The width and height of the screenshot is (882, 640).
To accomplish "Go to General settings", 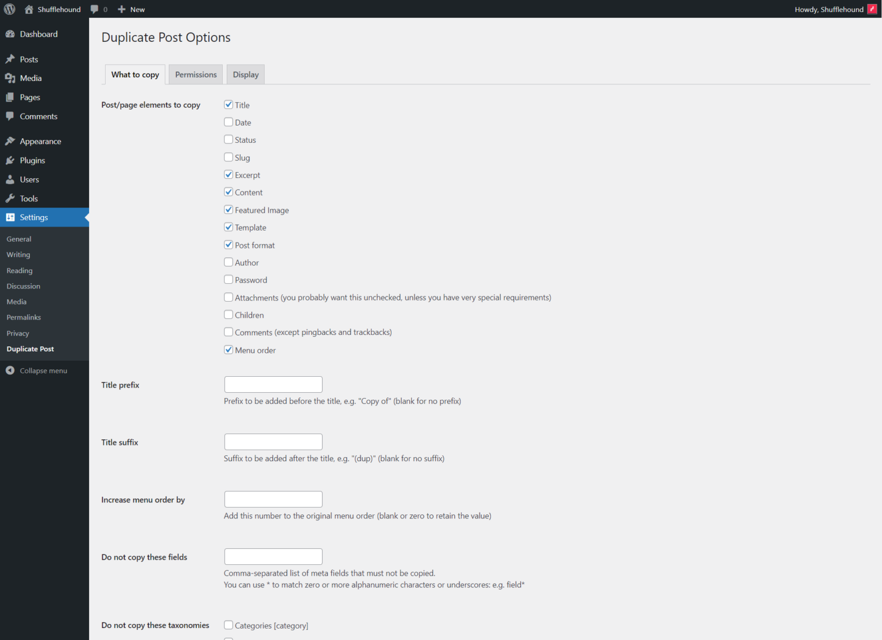I will 19,239.
